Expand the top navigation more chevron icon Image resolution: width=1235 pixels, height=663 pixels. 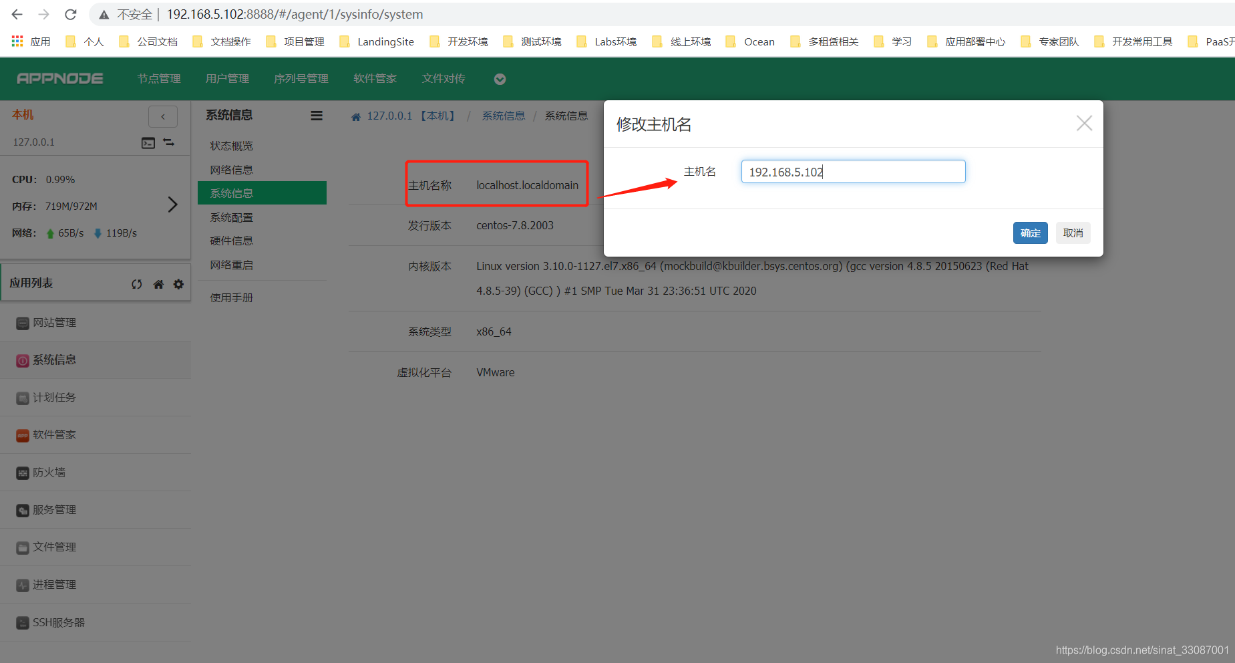tap(500, 79)
